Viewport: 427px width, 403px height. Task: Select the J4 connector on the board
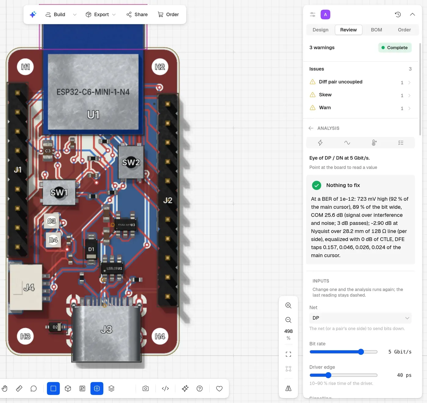point(26,287)
